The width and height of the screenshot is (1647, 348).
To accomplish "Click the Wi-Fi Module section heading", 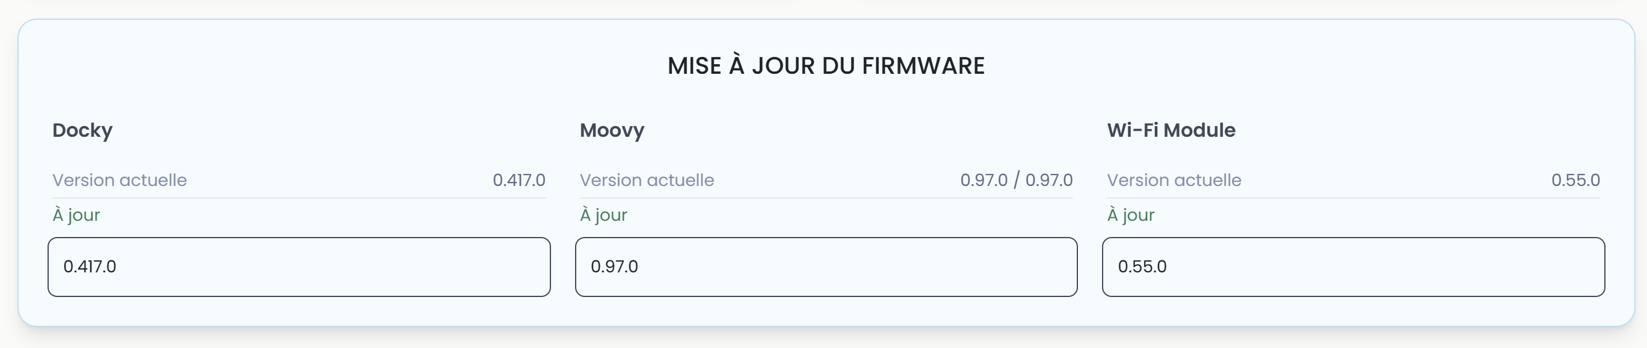I will (x=1171, y=130).
